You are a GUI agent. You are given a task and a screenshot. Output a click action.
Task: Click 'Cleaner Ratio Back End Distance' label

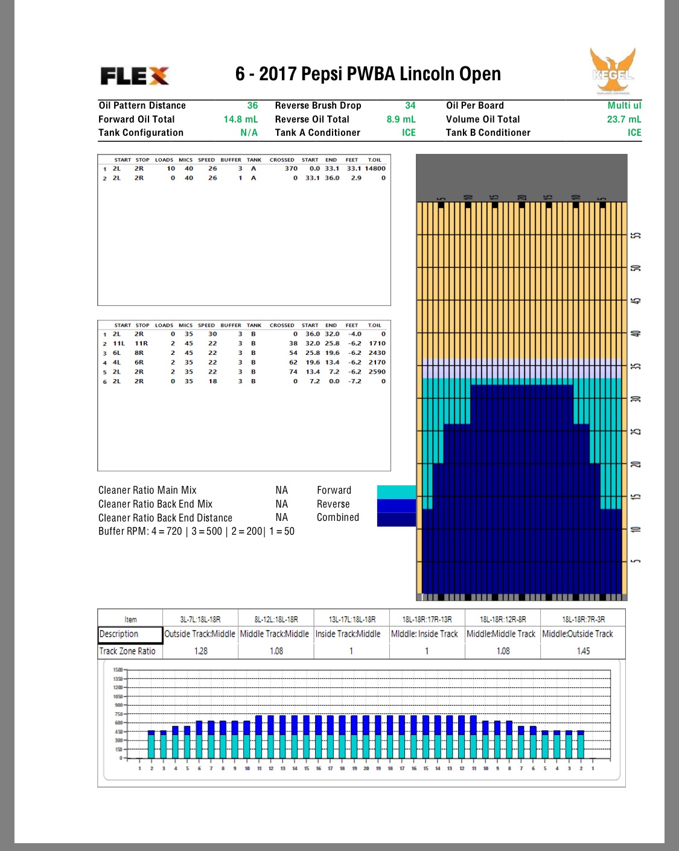point(165,518)
